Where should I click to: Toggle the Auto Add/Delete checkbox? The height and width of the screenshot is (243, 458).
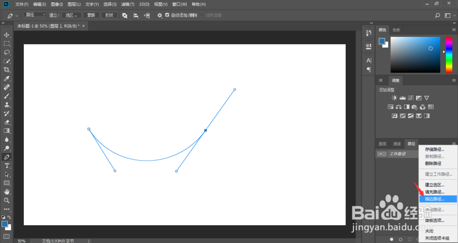(167, 15)
